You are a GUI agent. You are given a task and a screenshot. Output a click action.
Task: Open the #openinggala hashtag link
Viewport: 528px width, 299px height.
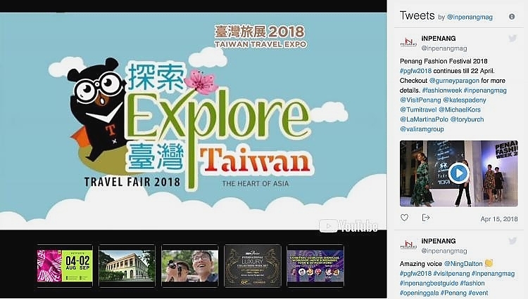pos(420,293)
